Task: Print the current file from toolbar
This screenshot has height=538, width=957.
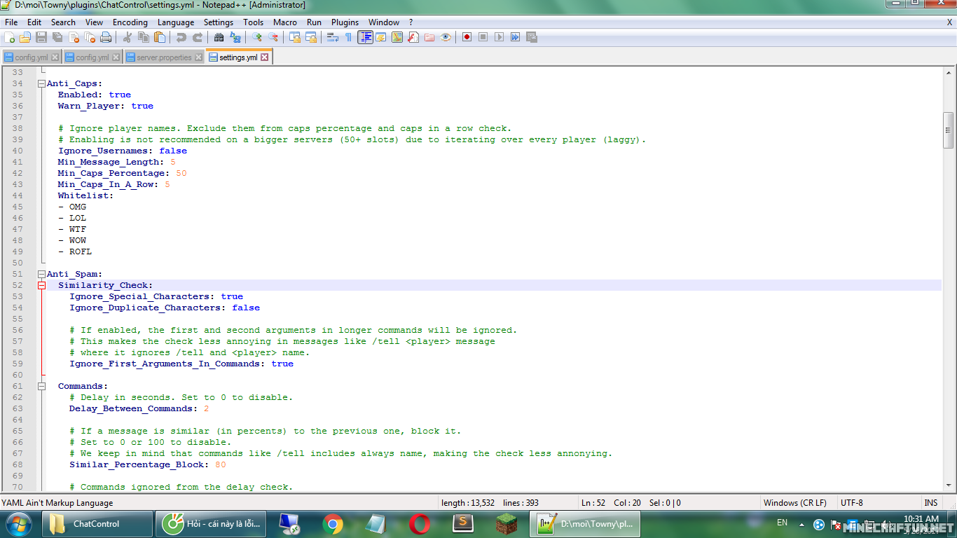Action: [105, 37]
